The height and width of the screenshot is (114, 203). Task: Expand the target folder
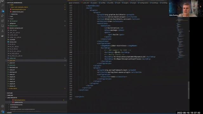coord(11,19)
